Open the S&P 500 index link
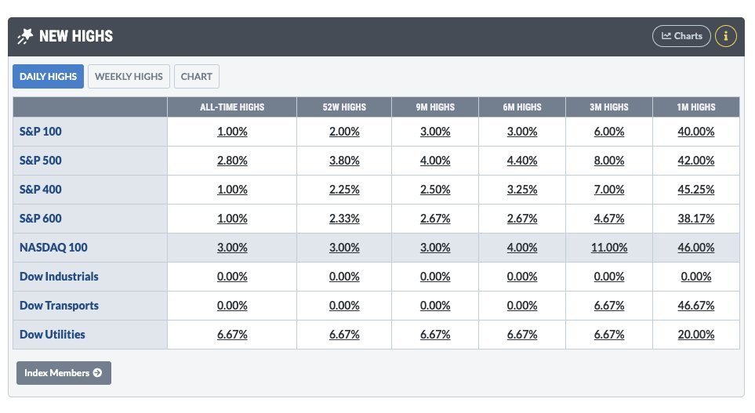Screen dimensions: 755x413 tap(41, 161)
